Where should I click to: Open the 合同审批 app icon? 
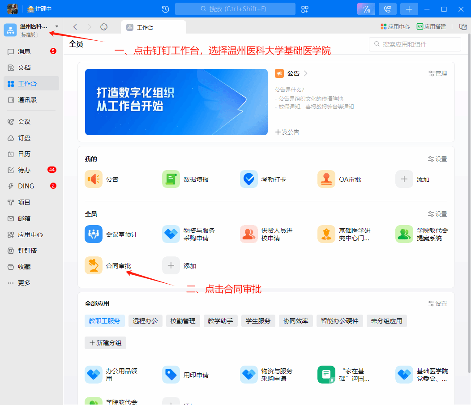pyautogui.click(x=94, y=265)
